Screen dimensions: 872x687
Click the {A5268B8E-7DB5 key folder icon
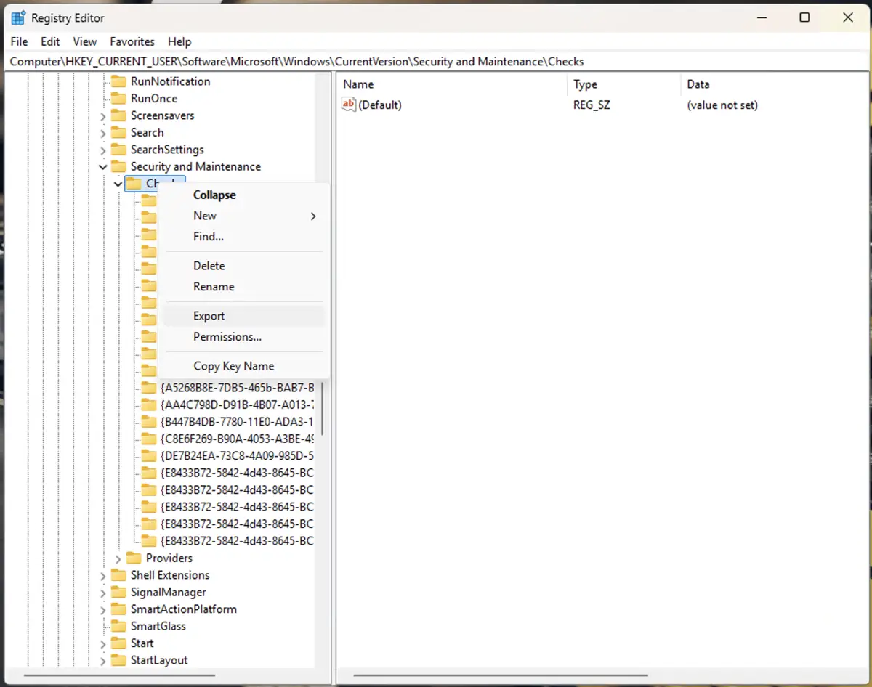pyautogui.click(x=149, y=388)
